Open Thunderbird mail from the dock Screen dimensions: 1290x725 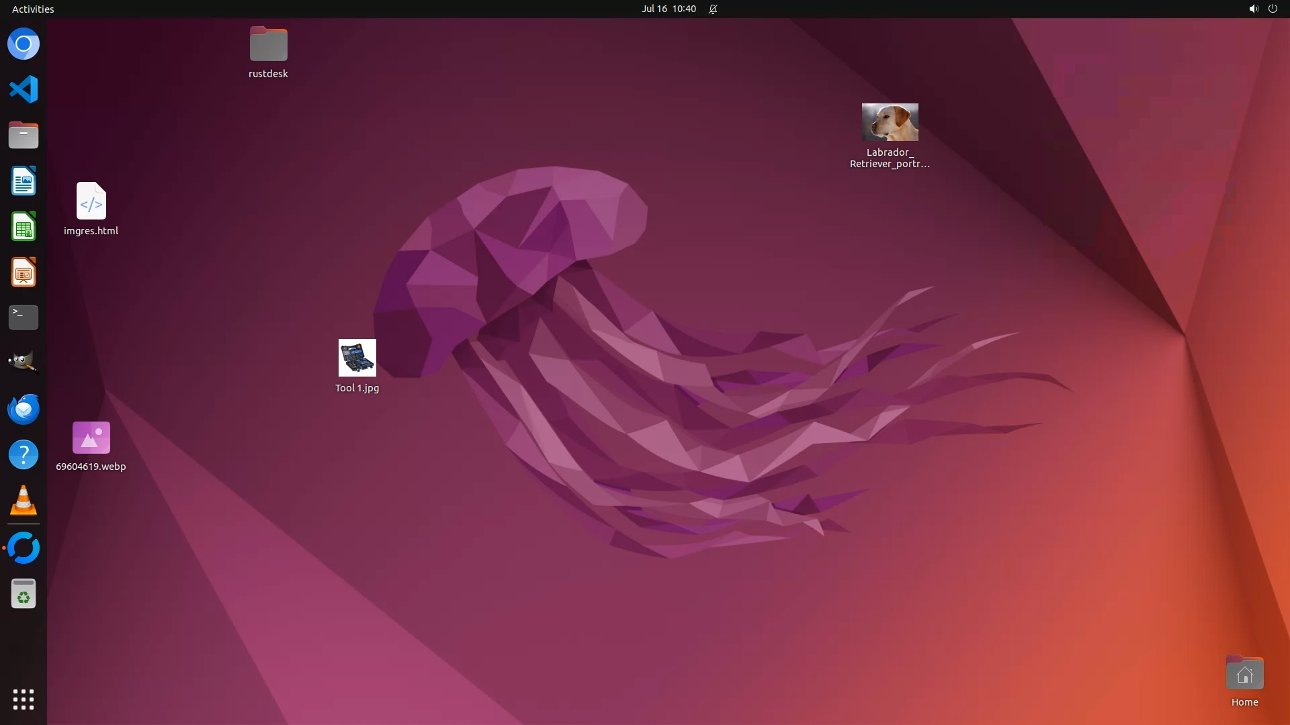[x=24, y=409]
